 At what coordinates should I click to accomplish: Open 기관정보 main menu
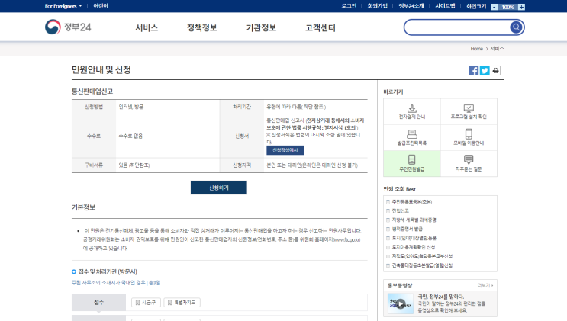(261, 28)
